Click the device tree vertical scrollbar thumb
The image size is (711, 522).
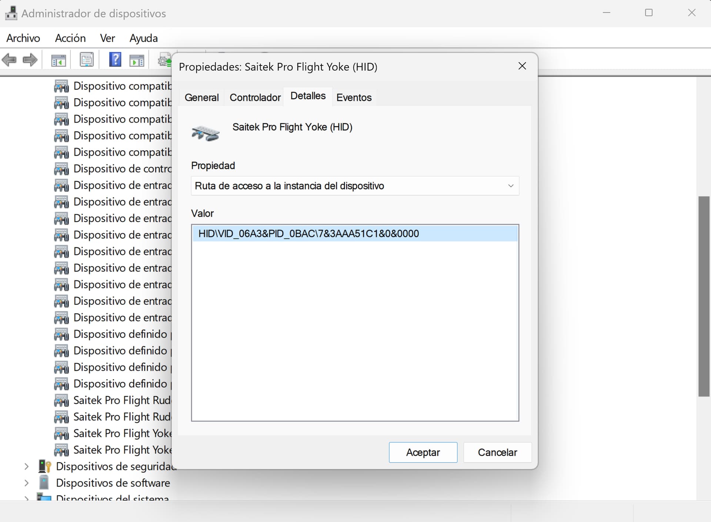pyautogui.click(x=703, y=296)
